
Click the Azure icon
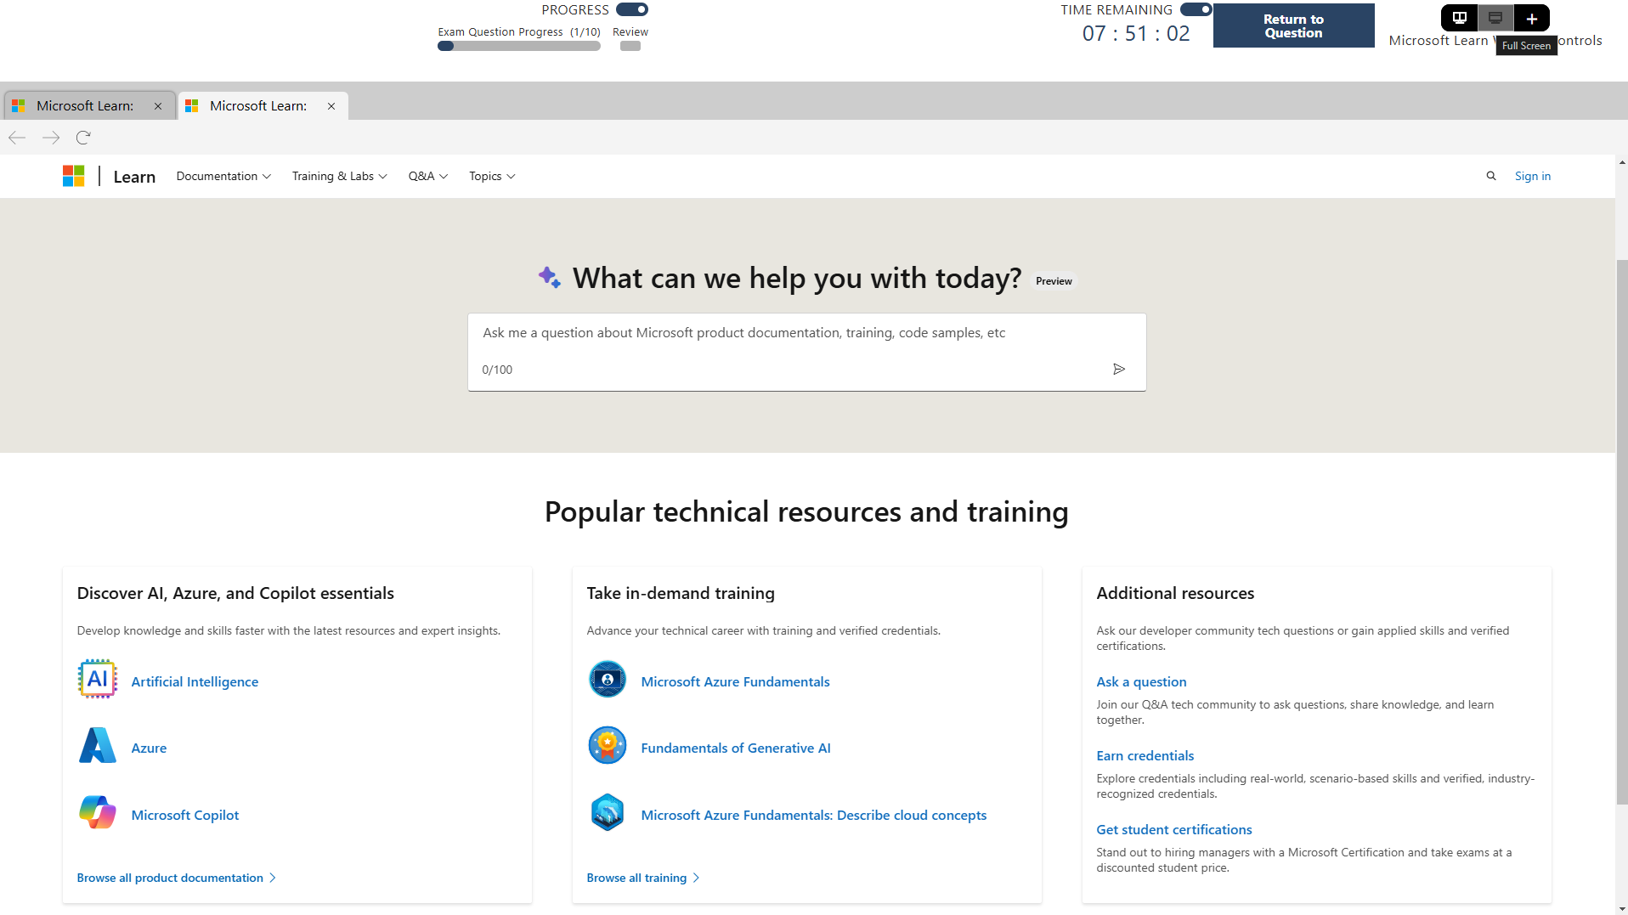(x=97, y=745)
